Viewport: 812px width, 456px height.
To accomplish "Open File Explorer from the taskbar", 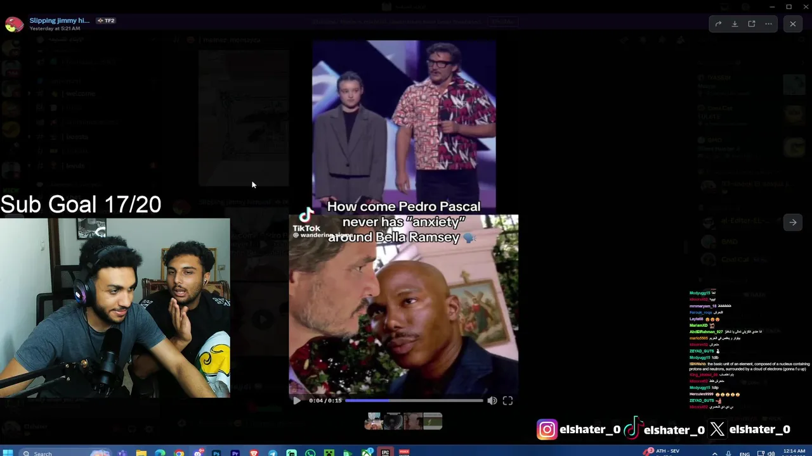I will click(x=141, y=453).
